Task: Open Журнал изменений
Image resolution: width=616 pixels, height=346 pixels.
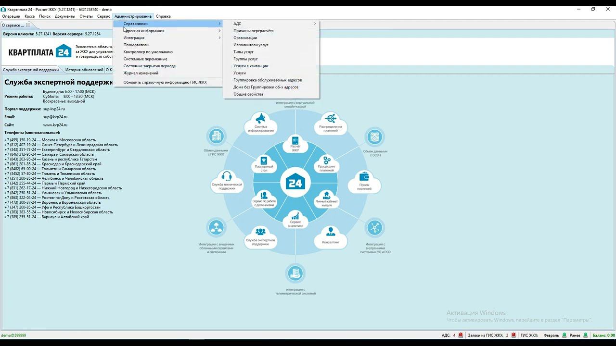Action: [168, 73]
